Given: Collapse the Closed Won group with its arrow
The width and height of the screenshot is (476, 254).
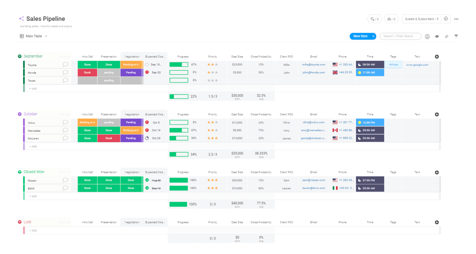Looking at the screenshot, I should tap(20, 172).
